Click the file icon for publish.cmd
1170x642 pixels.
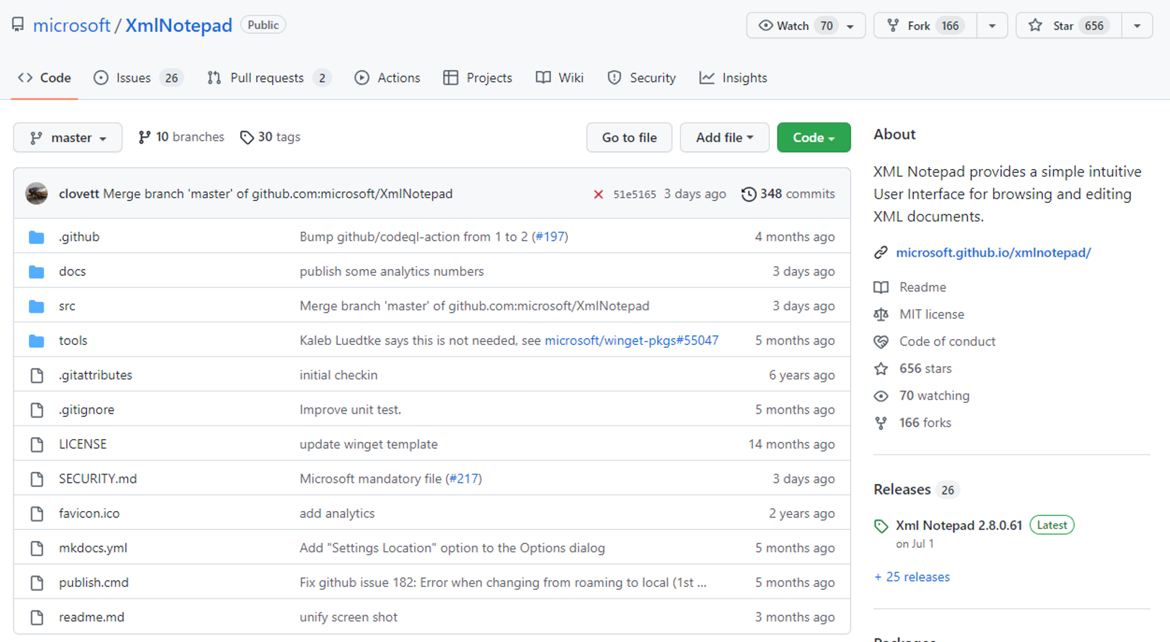click(37, 582)
